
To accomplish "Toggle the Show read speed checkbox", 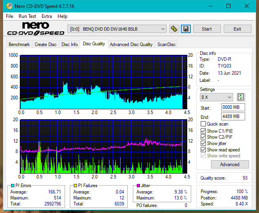I will point(203,149).
